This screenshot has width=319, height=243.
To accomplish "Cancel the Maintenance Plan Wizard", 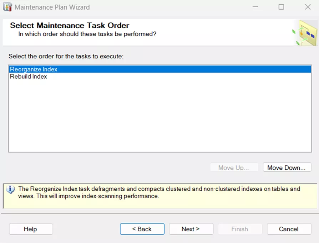I will [289, 229].
